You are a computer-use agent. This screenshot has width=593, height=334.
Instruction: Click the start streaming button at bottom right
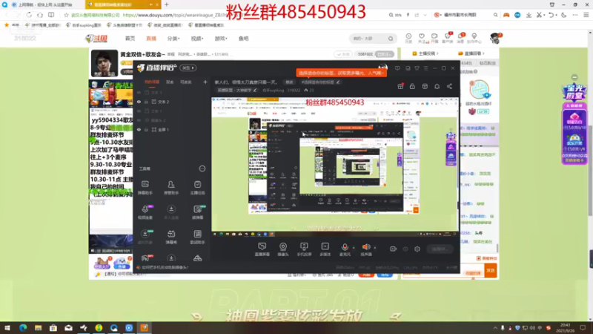tap(440, 249)
